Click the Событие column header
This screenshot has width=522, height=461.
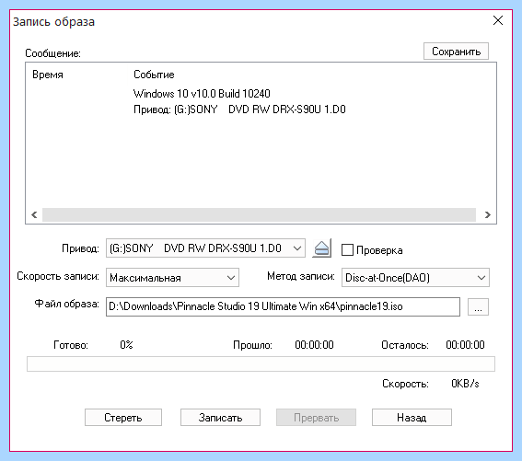pyautogui.click(x=154, y=75)
